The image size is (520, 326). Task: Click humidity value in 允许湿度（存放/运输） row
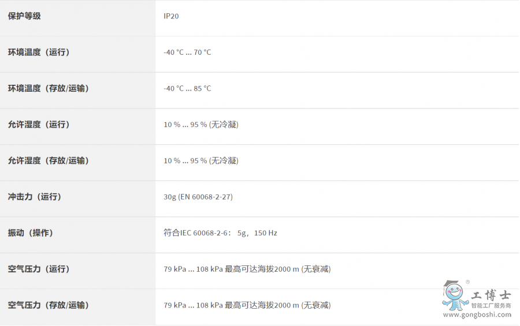pos(200,160)
